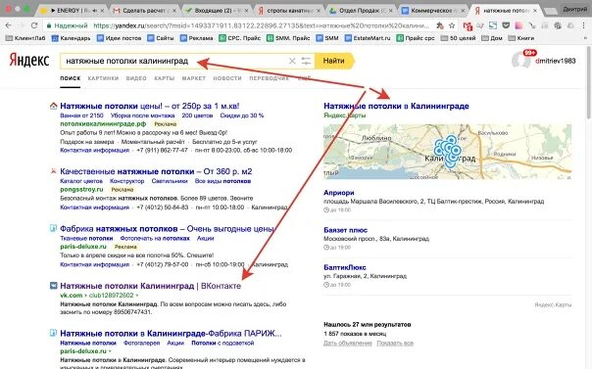This screenshot has height=369, width=592.
Task: Open the 'Фотопечать на потолках' sitelink
Action: pos(155,238)
